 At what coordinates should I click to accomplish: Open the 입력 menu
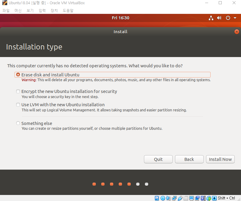pyautogui.click(x=42, y=11)
